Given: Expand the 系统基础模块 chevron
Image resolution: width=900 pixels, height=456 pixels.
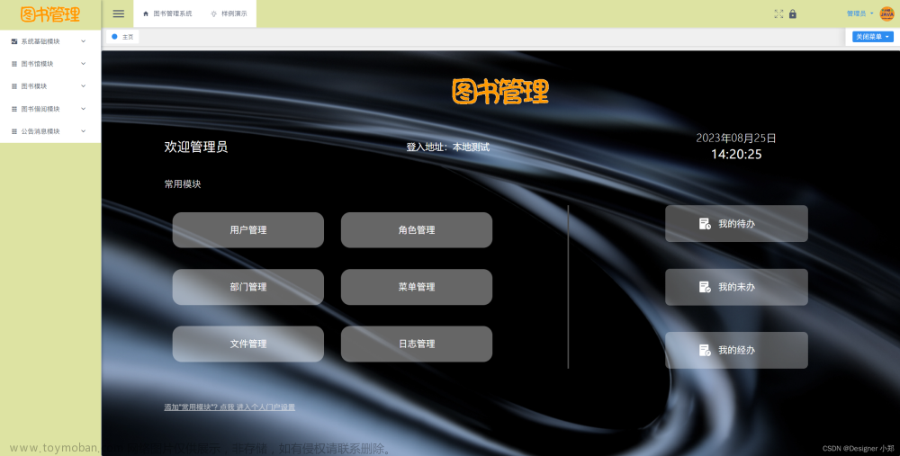Looking at the screenshot, I should 83,41.
